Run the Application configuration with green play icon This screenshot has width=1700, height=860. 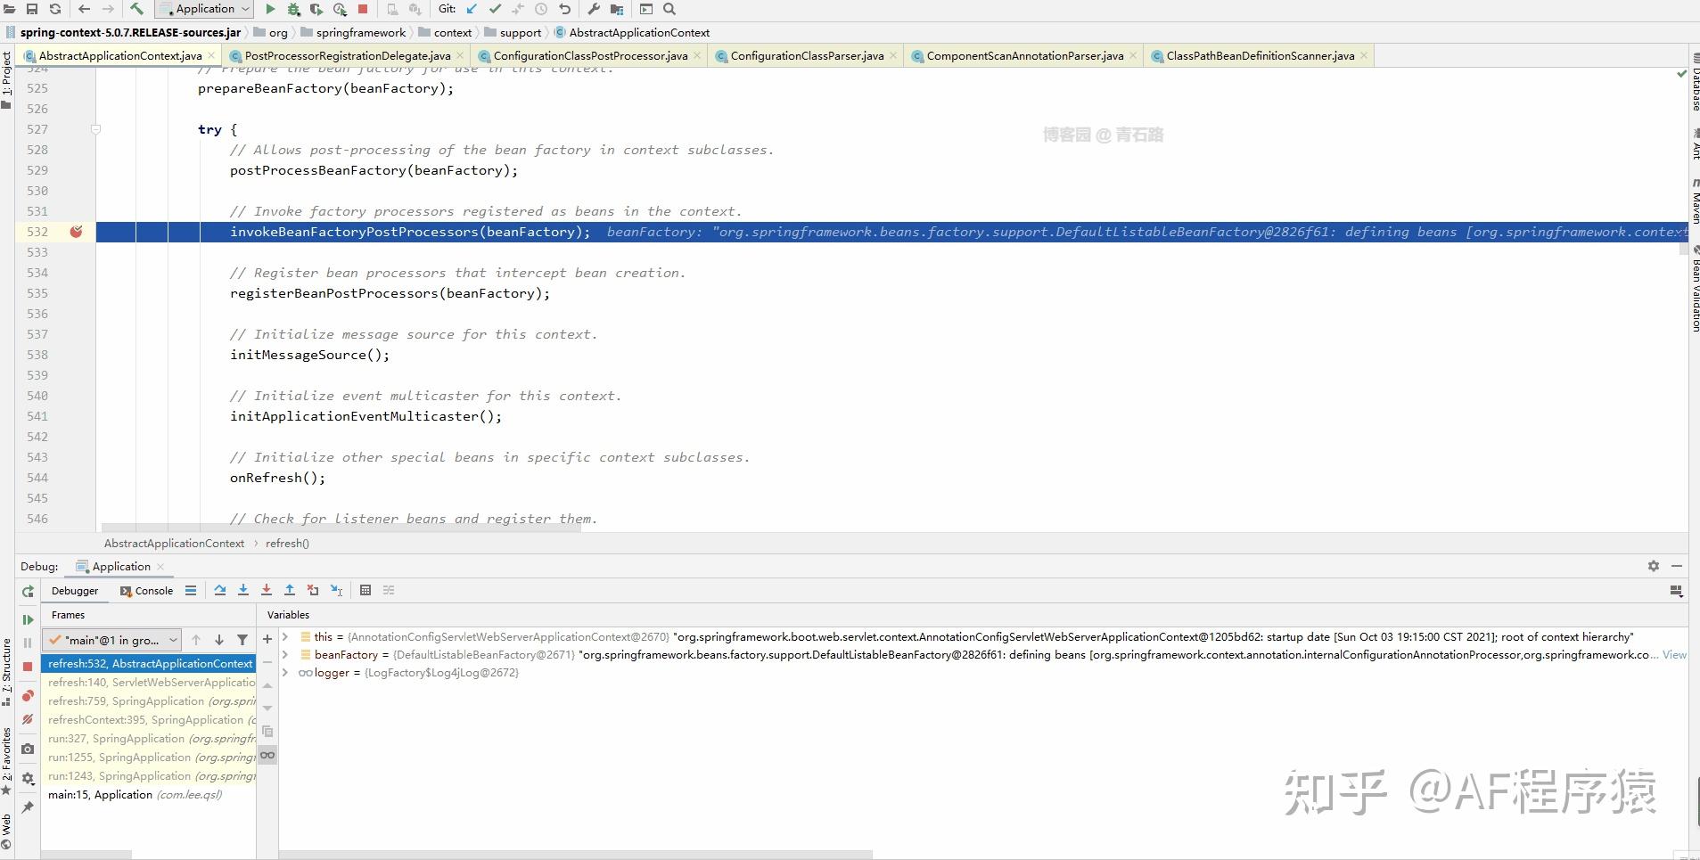[x=270, y=9]
